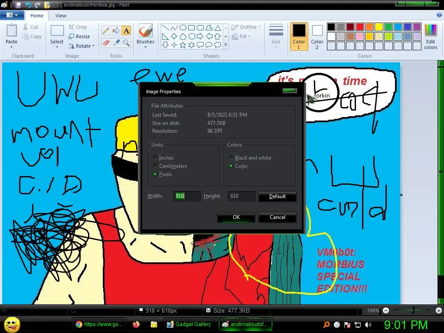Click the Select rectangle icon
444x333 pixels.
point(57,31)
